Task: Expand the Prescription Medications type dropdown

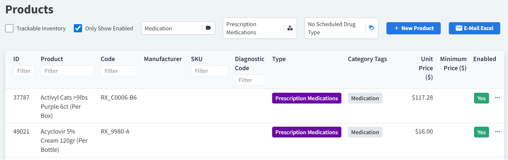Action: (253, 28)
